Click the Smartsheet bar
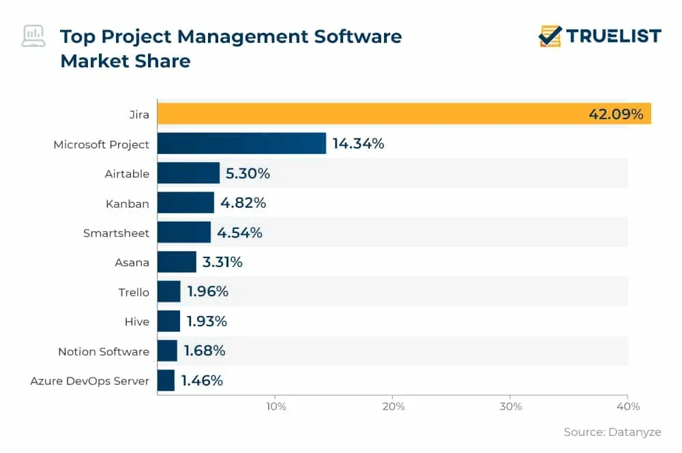Image resolution: width=682 pixels, height=453 pixels. (x=184, y=232)
